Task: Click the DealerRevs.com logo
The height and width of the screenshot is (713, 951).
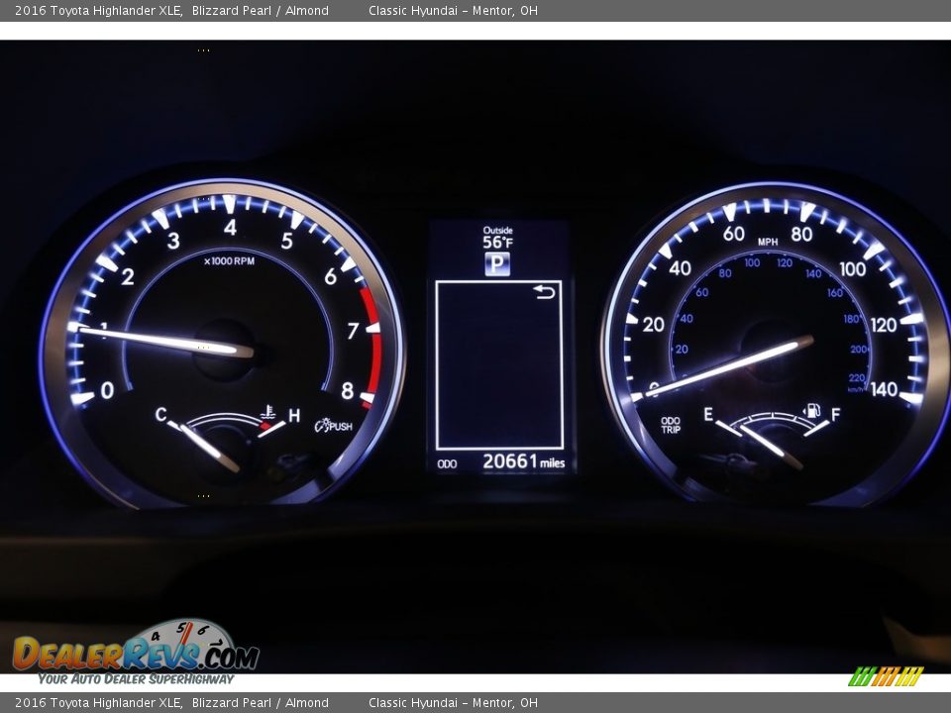Action: coord(136,652)
